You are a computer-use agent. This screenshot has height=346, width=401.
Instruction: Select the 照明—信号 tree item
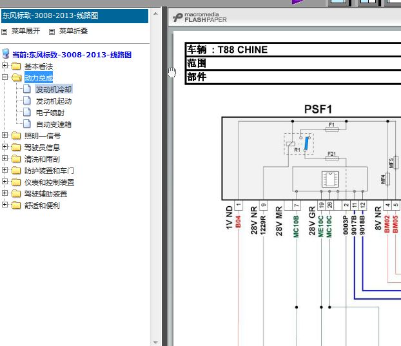coord(43,136)
